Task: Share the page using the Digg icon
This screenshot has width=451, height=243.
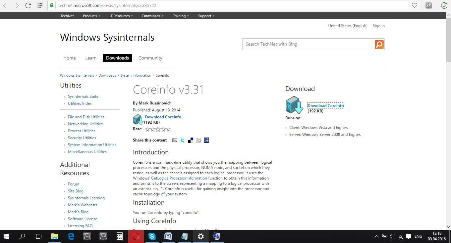Action: [198, 140]
